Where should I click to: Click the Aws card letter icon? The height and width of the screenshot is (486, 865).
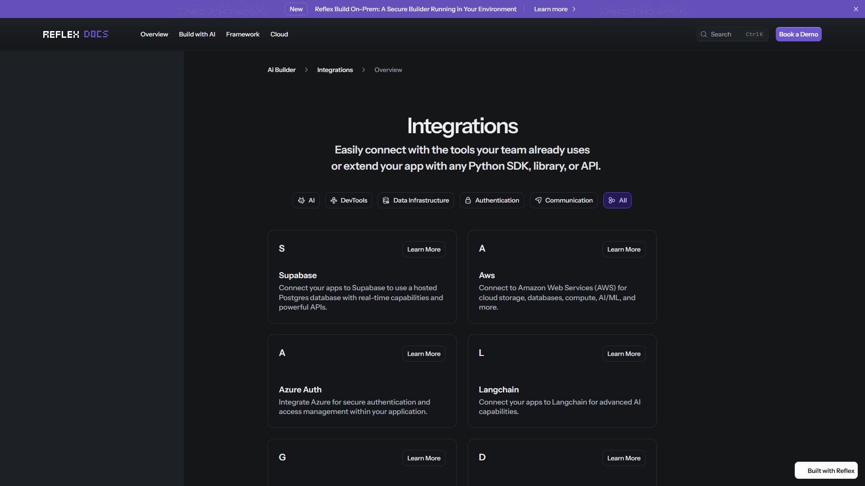tap(482, 248)
